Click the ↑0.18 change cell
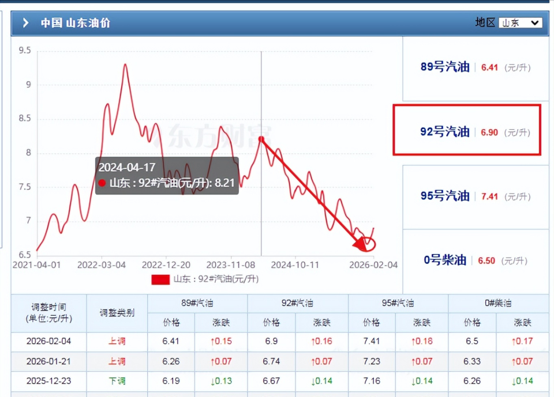Viewport: 554px width, 397px height. pyautogui.click(x=422, y=342)
